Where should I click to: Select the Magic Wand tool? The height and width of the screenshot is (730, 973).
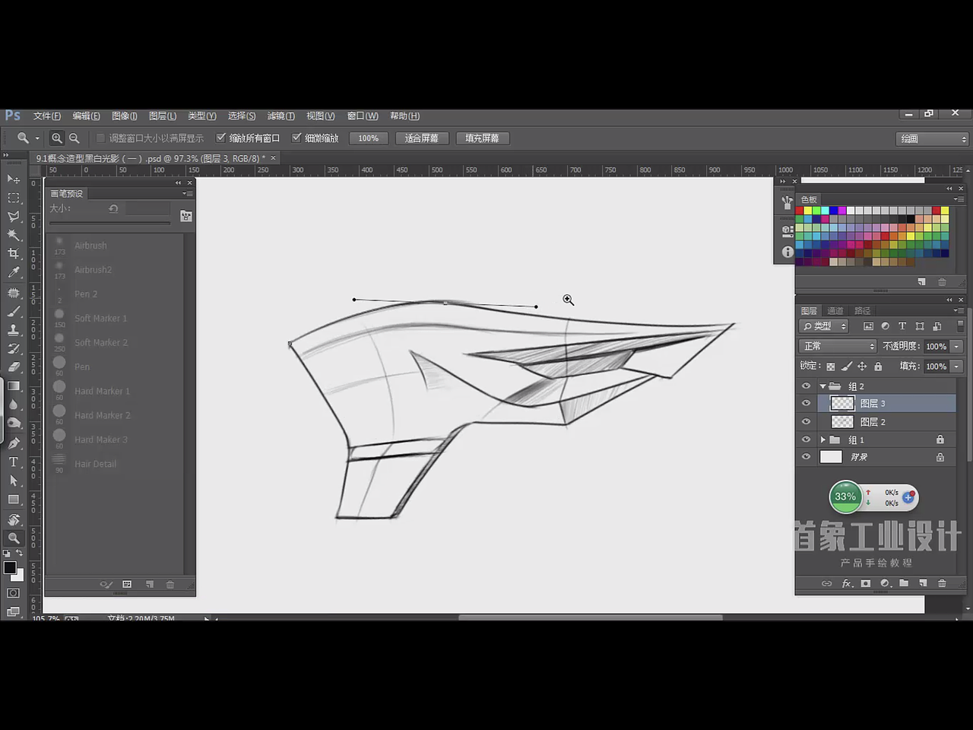click(14, 235)
